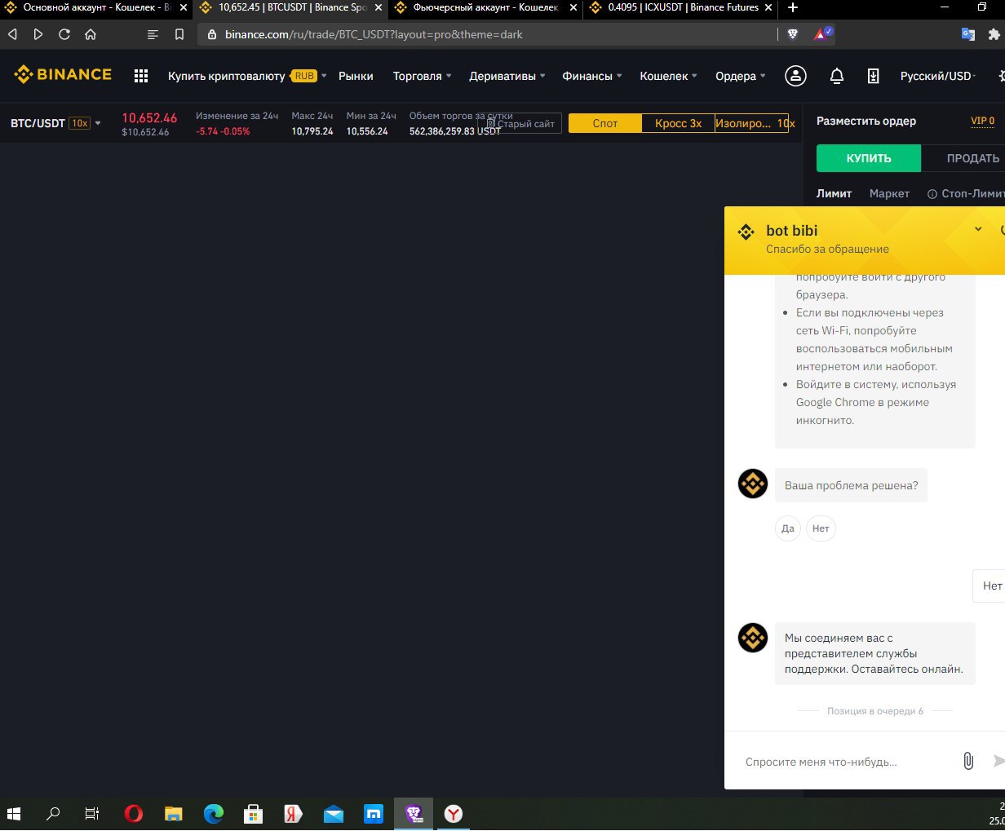
Task: Launch Maxthon browser from the taskbar
Action: (374, 813)
